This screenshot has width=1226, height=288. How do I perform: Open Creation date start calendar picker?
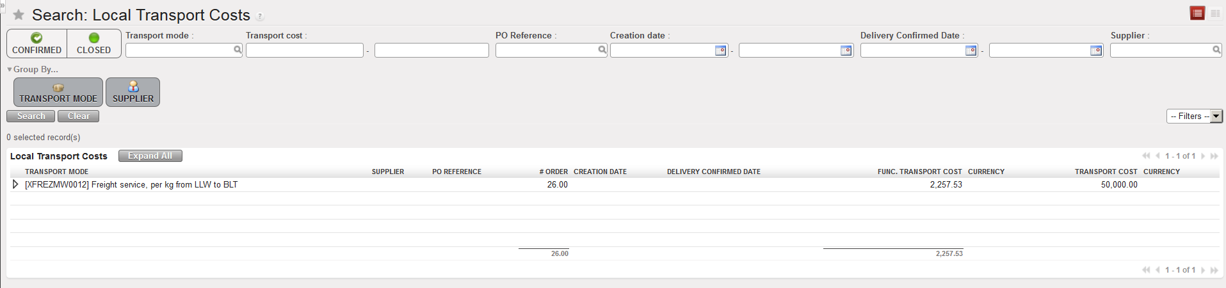coord(721,50)
